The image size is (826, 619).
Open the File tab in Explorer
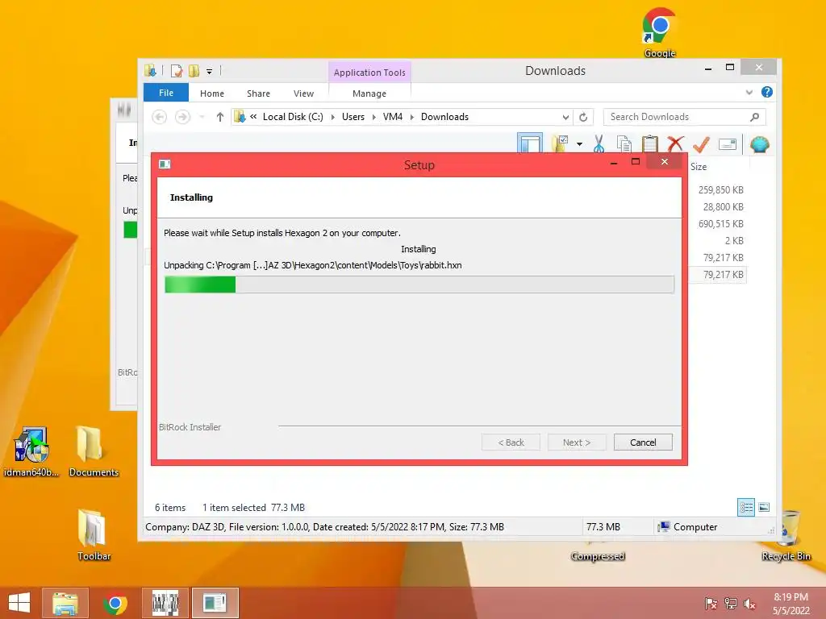(x=166, y=93)
